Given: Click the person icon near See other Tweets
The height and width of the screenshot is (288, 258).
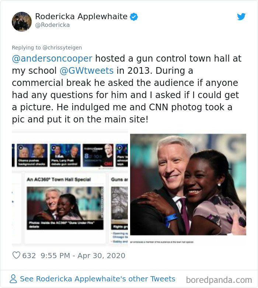Looking at the screenshot, I should click(x=13, y=279).
